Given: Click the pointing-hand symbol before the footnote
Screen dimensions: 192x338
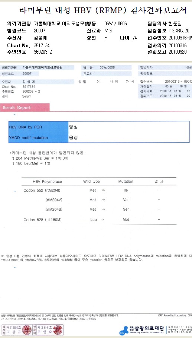Looking at the screenshot, I should coord(3,256).
